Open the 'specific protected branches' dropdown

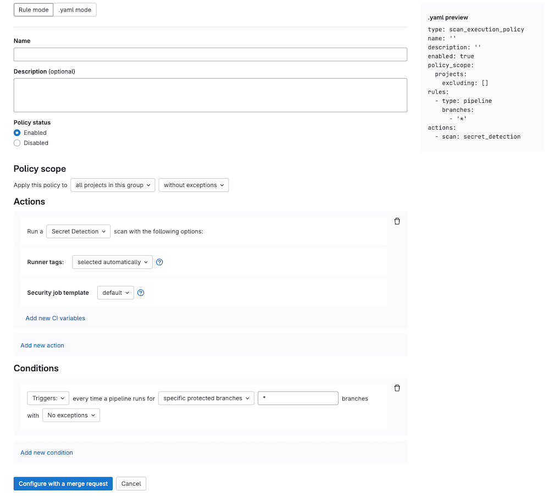[x=206, y=398]
